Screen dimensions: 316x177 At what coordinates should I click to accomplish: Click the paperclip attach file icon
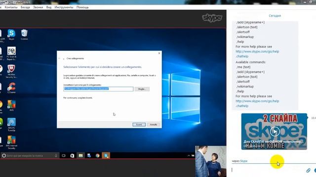308,171
